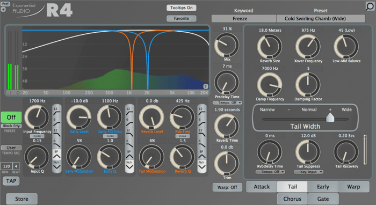Click the Early Level knob

(79, 118)
